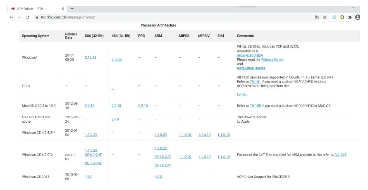Download Windows CE 4.2-5.2 MIPSIV 1.1.0.10
368x190 pixels.
click(204, 135)
